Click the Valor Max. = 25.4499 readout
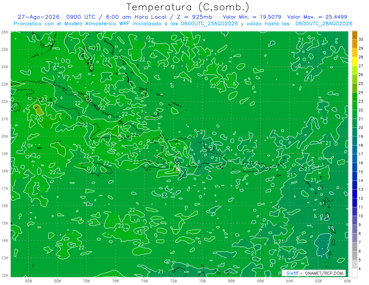 point(317,17)
